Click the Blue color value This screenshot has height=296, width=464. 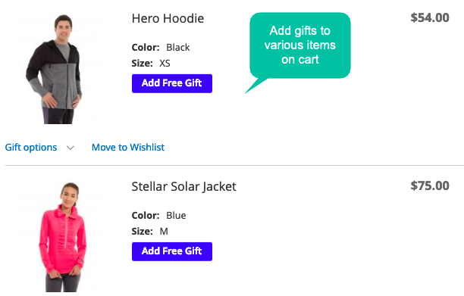176,215
